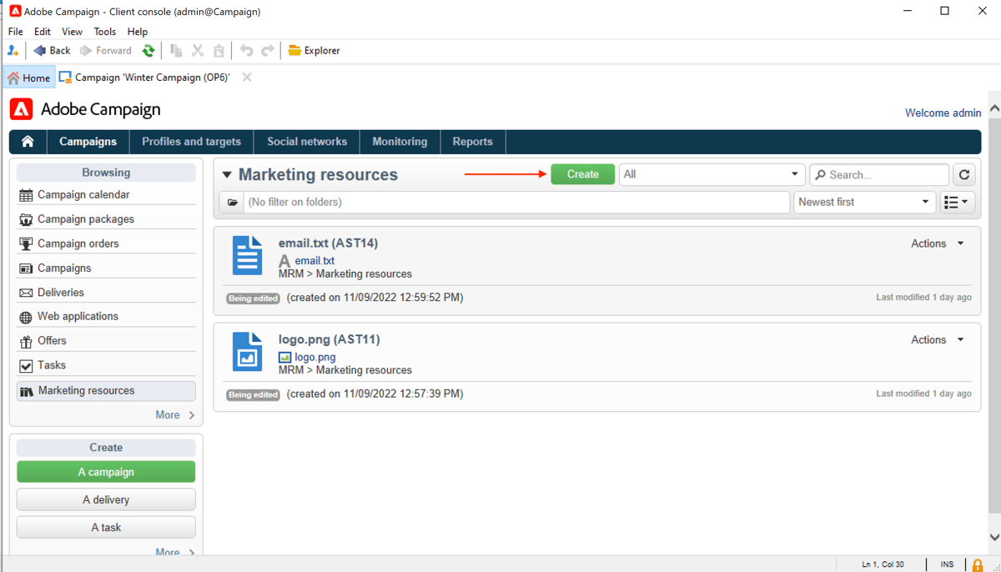Click the lock icon in the status bar
The width and height of the screenshot is (1001, 572).
coord(978,564)
